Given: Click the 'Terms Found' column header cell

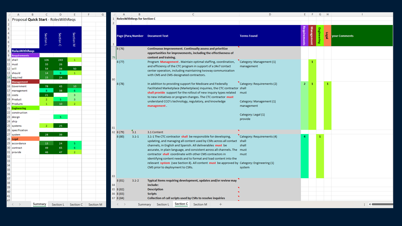Looking at the screenshot, I should click(270, 36).
